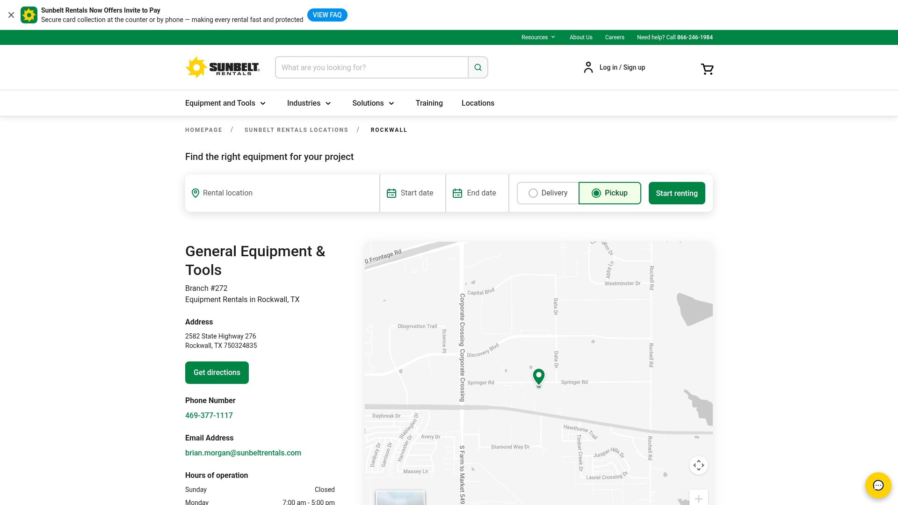Image resolution: width=898 pixels, height=505 pixels.
Task: Dismiss the Invite to Pay banner
Action: tap(11, 14)
